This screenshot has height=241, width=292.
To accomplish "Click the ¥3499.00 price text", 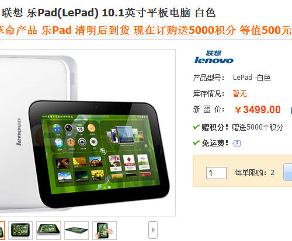I will click(258, 110).
